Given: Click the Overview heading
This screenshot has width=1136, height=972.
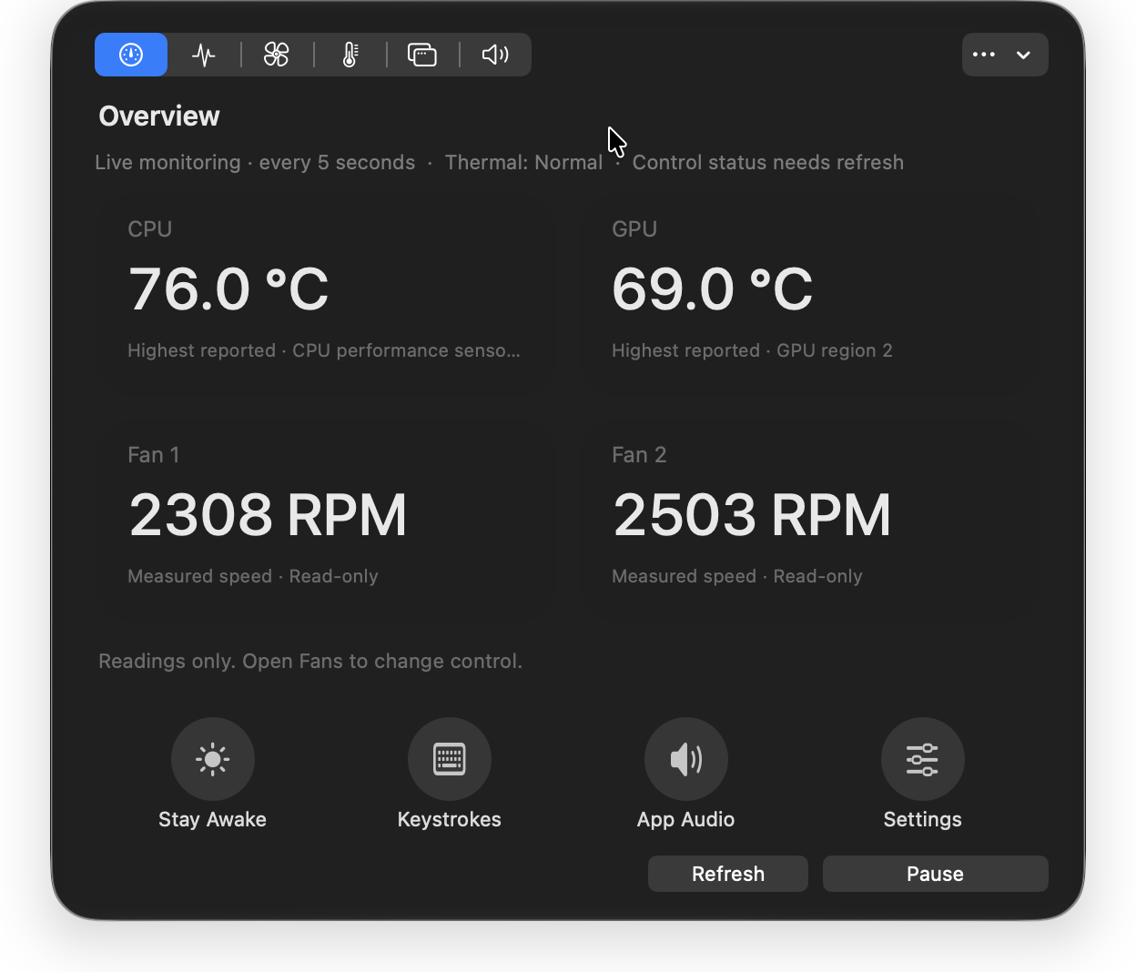Looking at the screenshot, I should (159, 116).
